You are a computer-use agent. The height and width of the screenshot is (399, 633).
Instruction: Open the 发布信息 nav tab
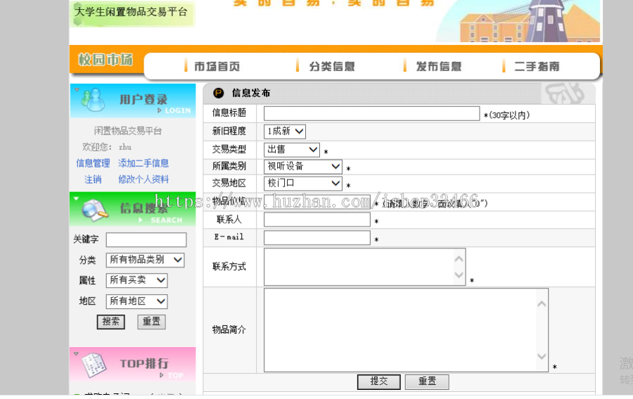pos(439,66)
